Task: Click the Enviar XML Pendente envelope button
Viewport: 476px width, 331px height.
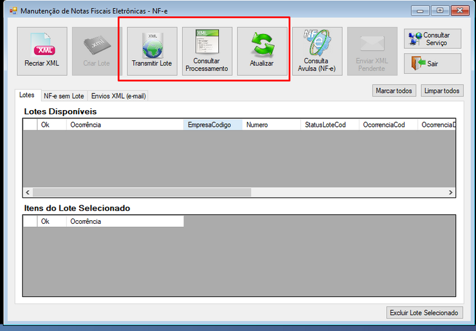Action: pyautogui.click(x=372, y=51)
